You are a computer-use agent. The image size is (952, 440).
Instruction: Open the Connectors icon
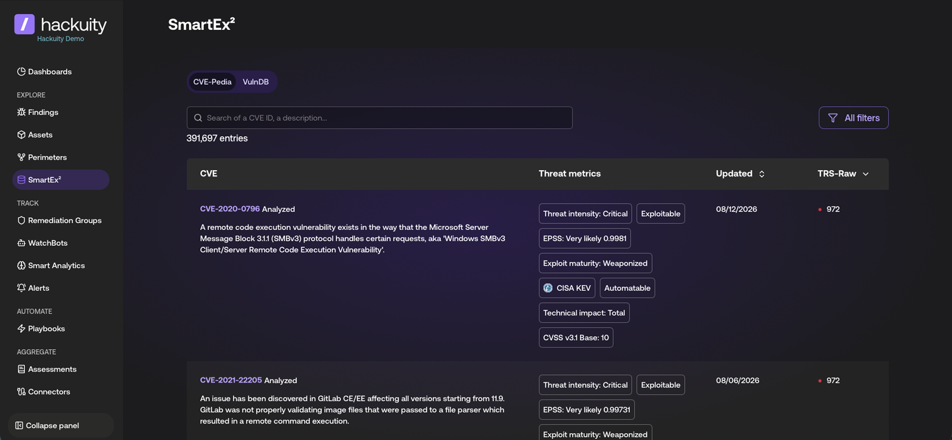[21, 391]
